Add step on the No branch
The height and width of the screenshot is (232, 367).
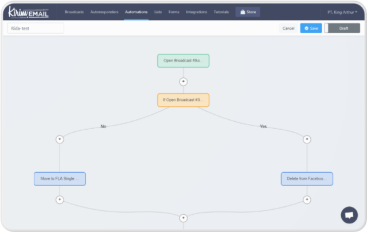(x=60, y=139)
